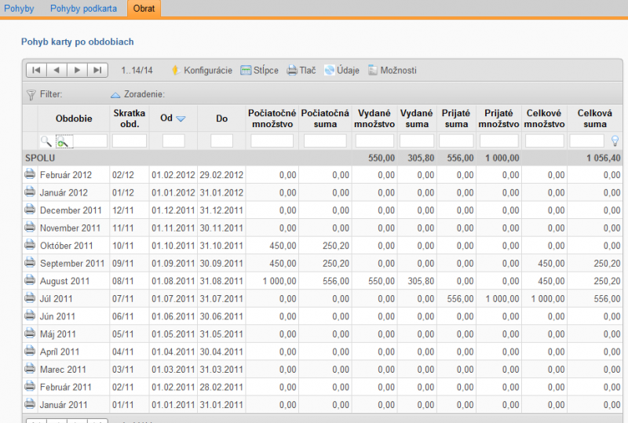The height and width of the screenshot is (423, 628).
Task: Print the November 2011 row
Action: click(x=30, y=227)
